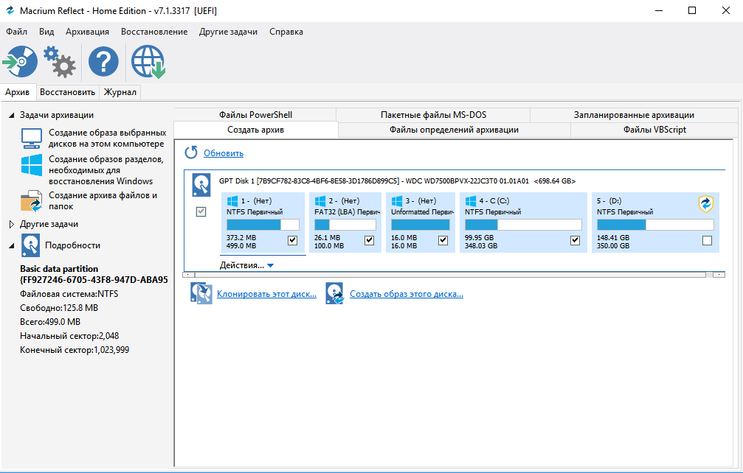Click the create disk image icon
Screen dimensions: 743x473
tap(334, 293)
